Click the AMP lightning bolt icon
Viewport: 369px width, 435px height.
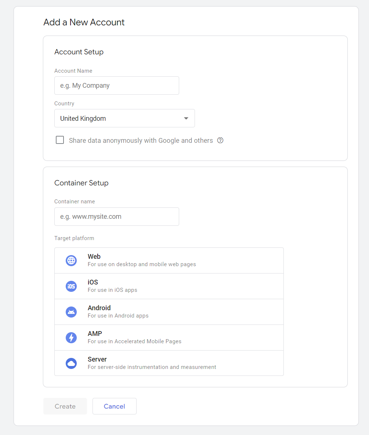click(71, 338)
